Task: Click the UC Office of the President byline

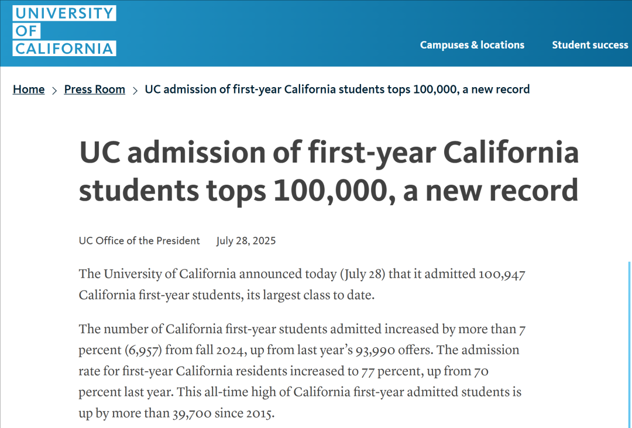Action: [139, 241]
